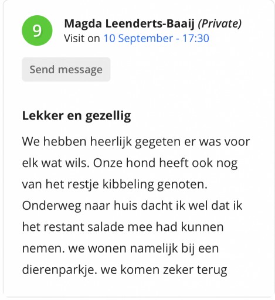
Task: Open the 10 September visit date link
Action: [x=138, y=38]
